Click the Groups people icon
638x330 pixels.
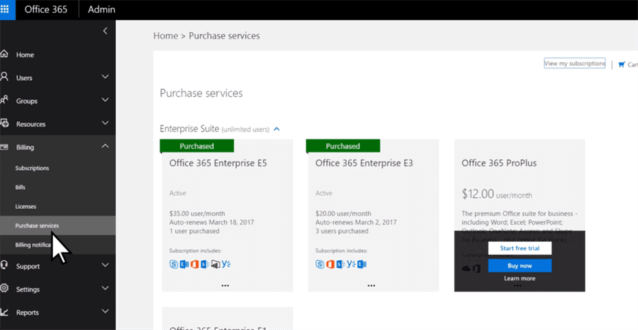tap(4, 100)
